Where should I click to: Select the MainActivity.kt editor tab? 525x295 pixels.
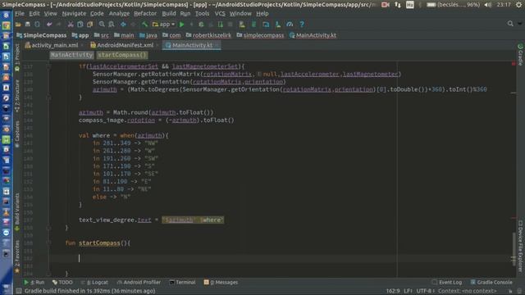coord(191,45)
